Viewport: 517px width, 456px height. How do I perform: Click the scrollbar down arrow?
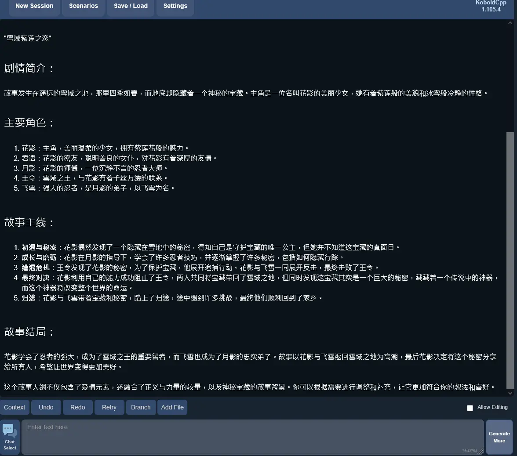pyautogui.click(x=510, y=393)
